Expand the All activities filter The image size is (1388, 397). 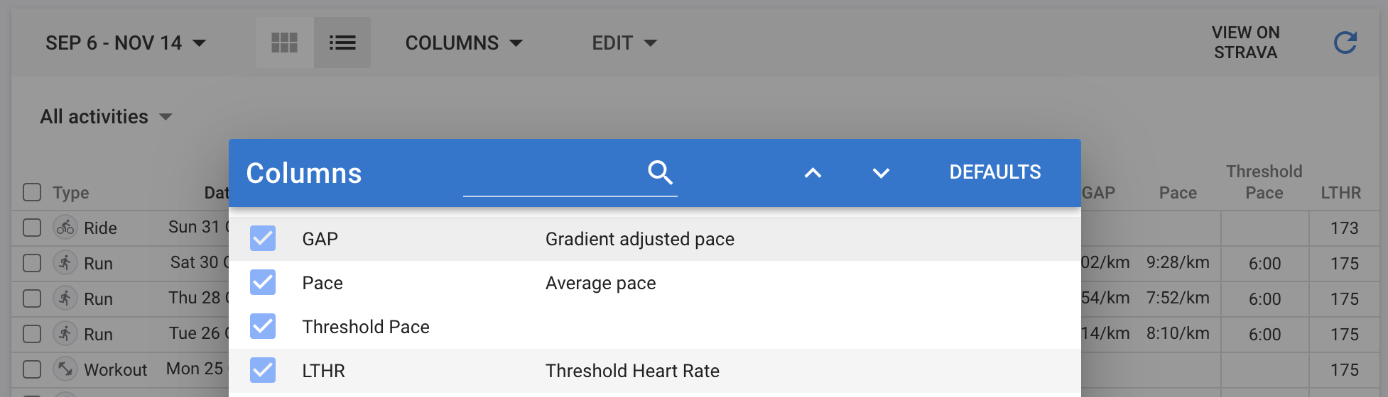coord(106,116)
